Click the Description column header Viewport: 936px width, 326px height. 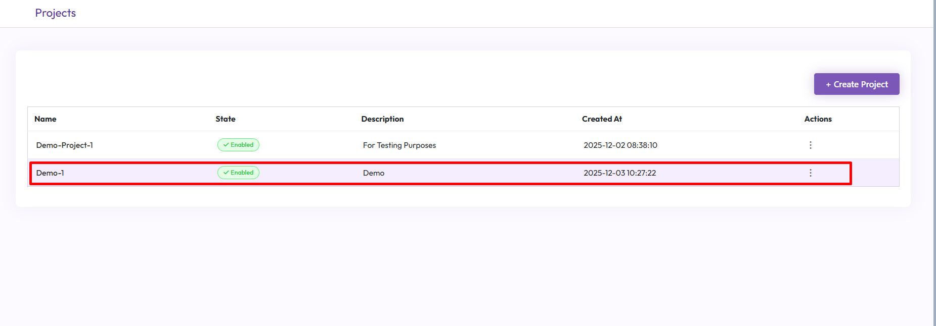point(382,119)
